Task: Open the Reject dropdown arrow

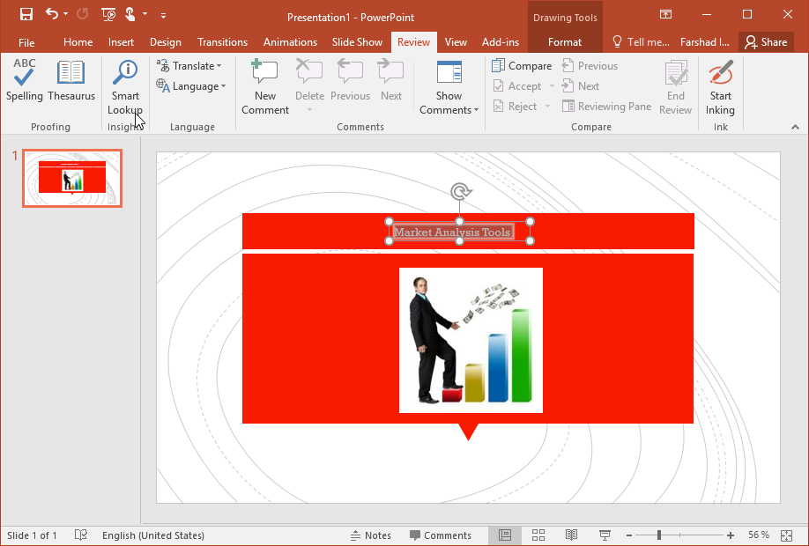Action: click(x=547, y=107)
